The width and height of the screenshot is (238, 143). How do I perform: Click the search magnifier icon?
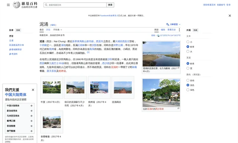(46, 5)
